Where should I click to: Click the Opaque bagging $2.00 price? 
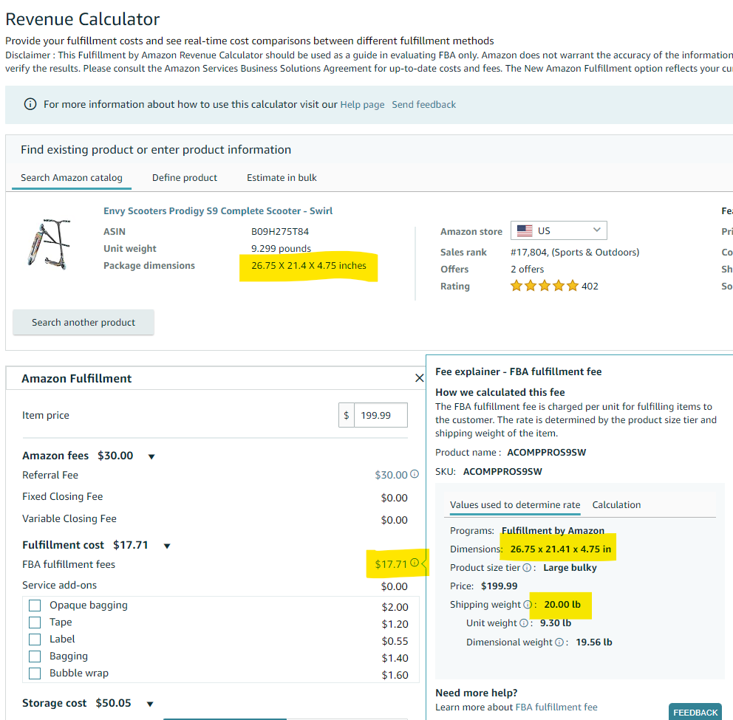[x=395, y=607]
